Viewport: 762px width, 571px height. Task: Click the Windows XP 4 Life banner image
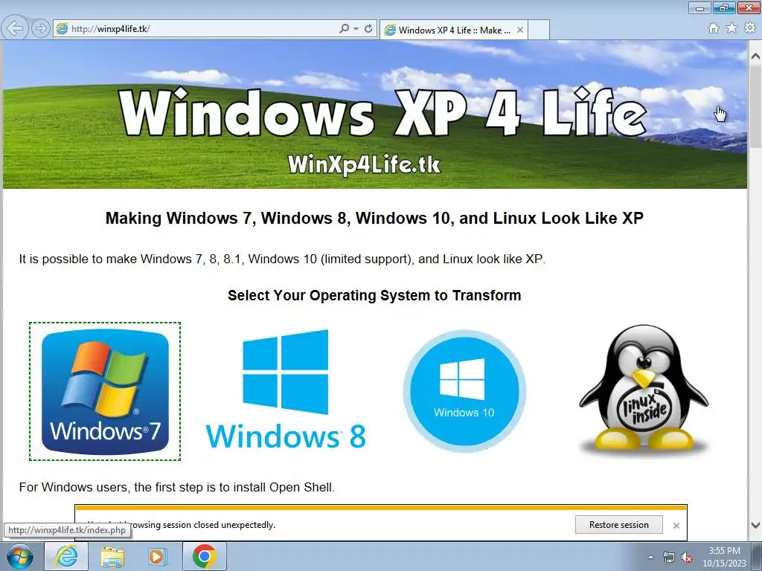[x=375, y=114]
